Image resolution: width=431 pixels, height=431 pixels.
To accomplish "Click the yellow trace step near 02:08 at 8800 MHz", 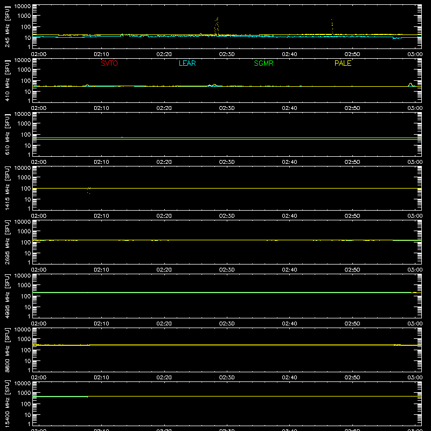I will (89, 345).
